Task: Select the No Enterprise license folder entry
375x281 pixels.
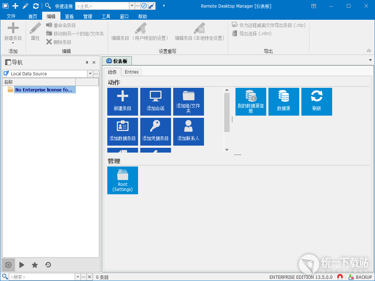Action: click(x=45, y=90)
